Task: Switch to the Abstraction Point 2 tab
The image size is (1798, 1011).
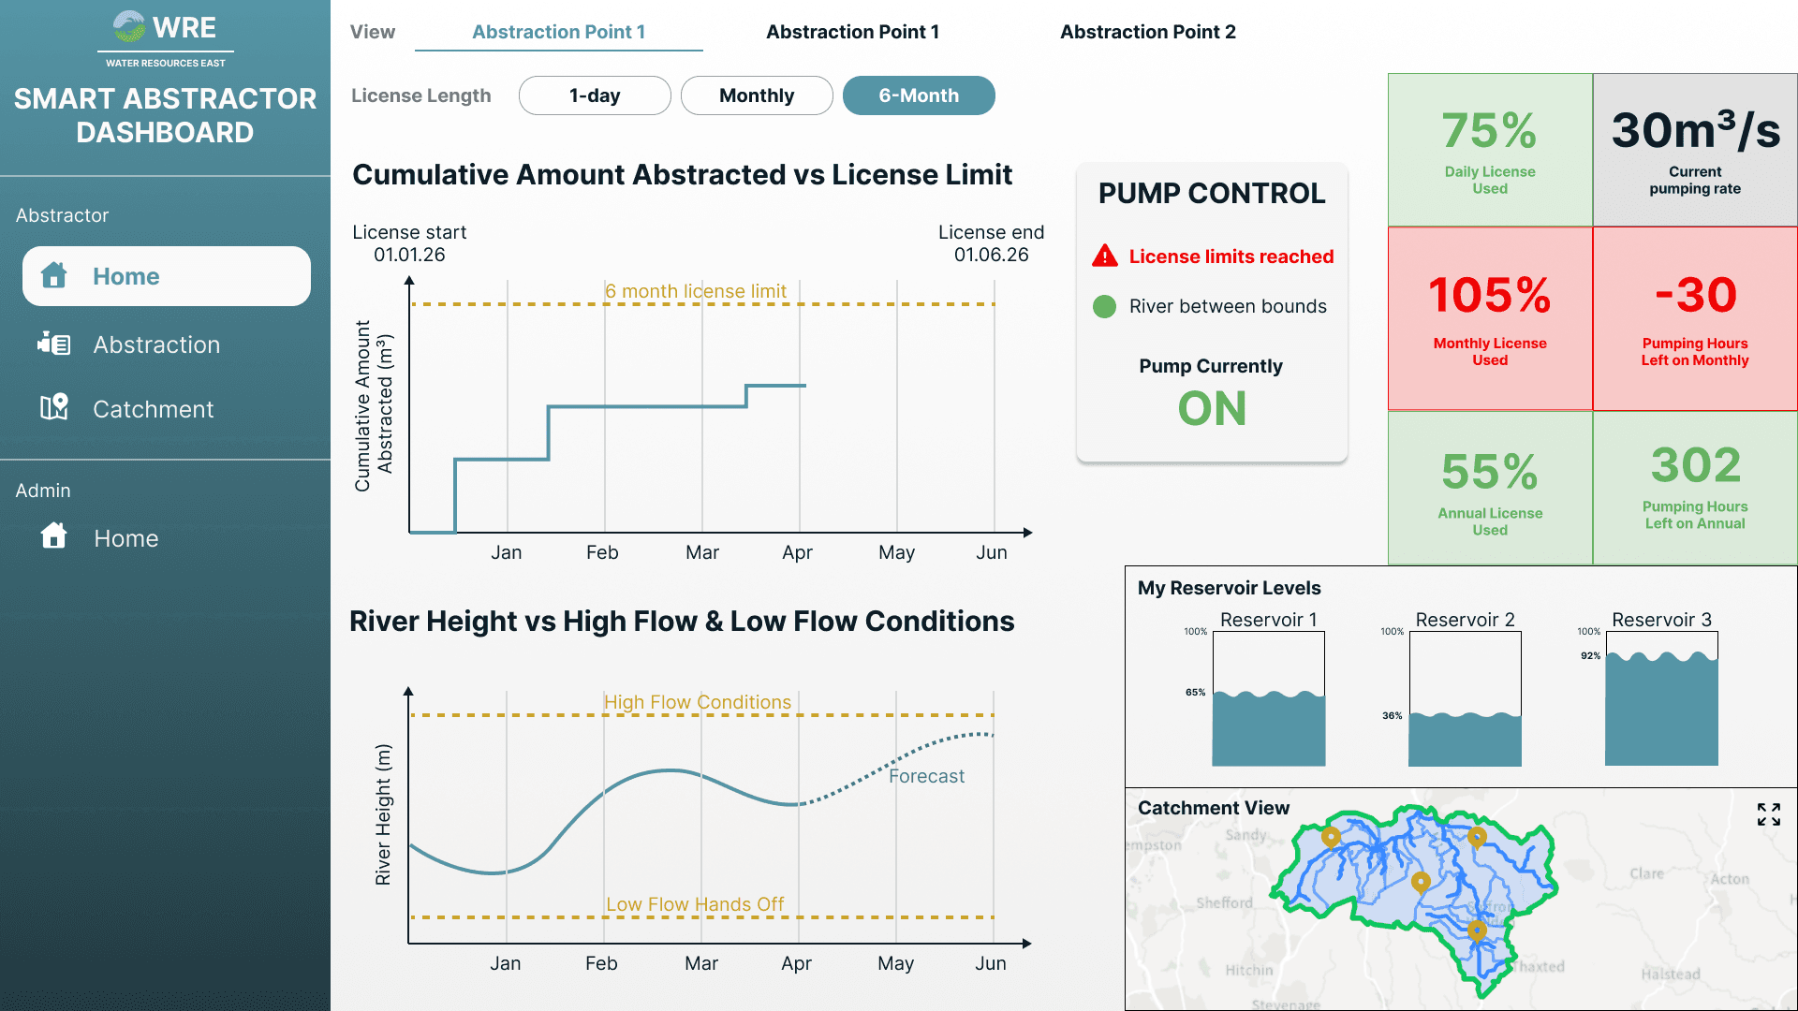Action: 1148,31
